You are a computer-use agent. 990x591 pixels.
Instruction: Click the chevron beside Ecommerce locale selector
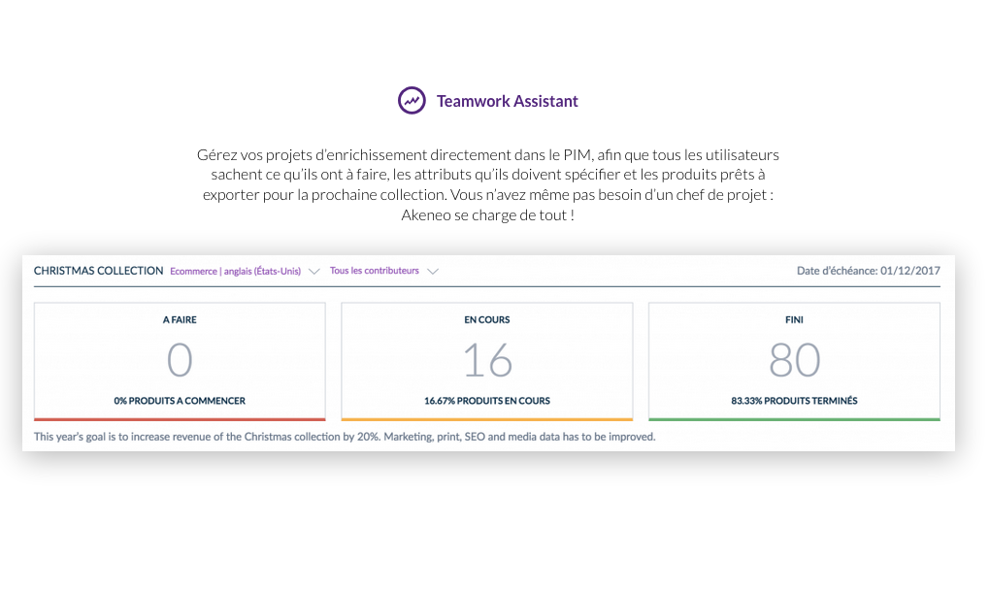click(x=313, y=272)
